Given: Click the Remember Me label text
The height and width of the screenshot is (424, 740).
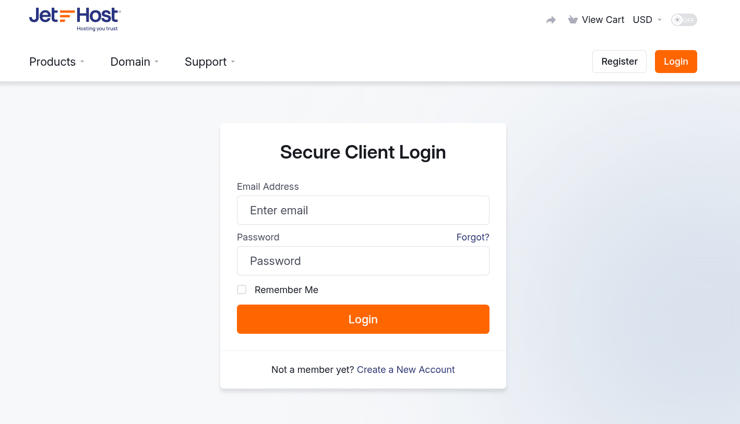Looking at the screenshot, I should 286,290.
